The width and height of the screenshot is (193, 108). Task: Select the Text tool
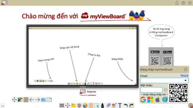click(120, 105)
